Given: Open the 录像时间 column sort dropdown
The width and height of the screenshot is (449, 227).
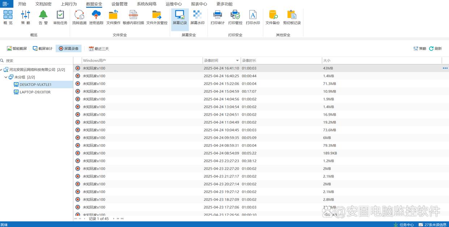Looking at the screenshot, I should click(x=237, y=61).
